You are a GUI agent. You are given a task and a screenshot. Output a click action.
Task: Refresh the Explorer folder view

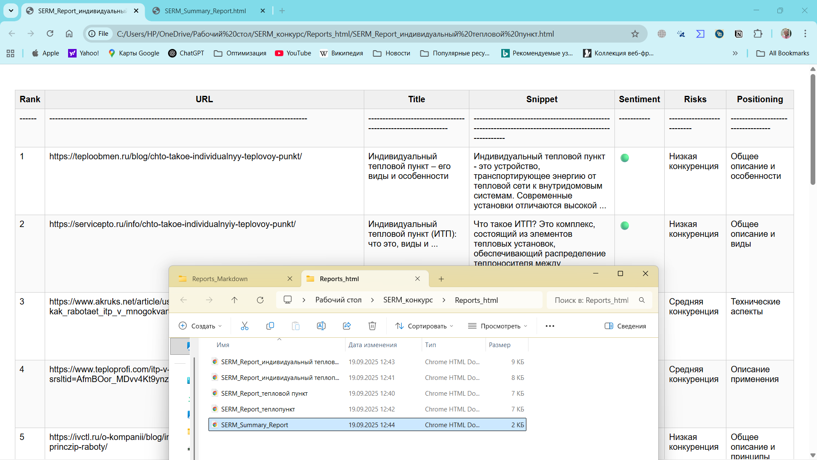260,300
